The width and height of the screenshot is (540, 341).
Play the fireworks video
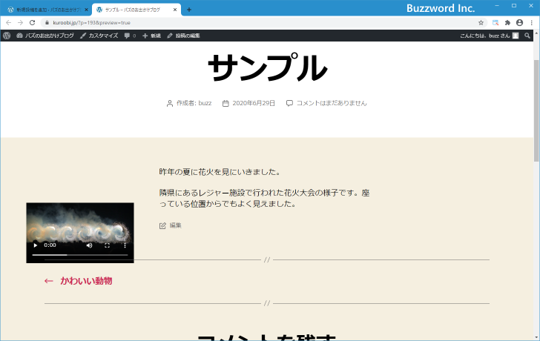(x=35, y=245)
